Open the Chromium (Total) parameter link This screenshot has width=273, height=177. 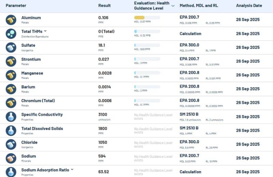point(38,101)
